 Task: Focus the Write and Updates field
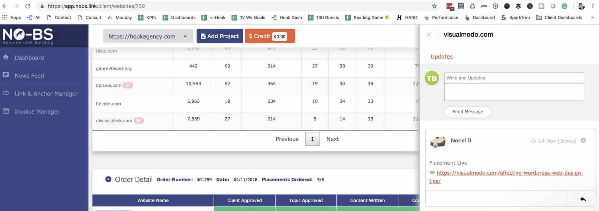[514, 78]
